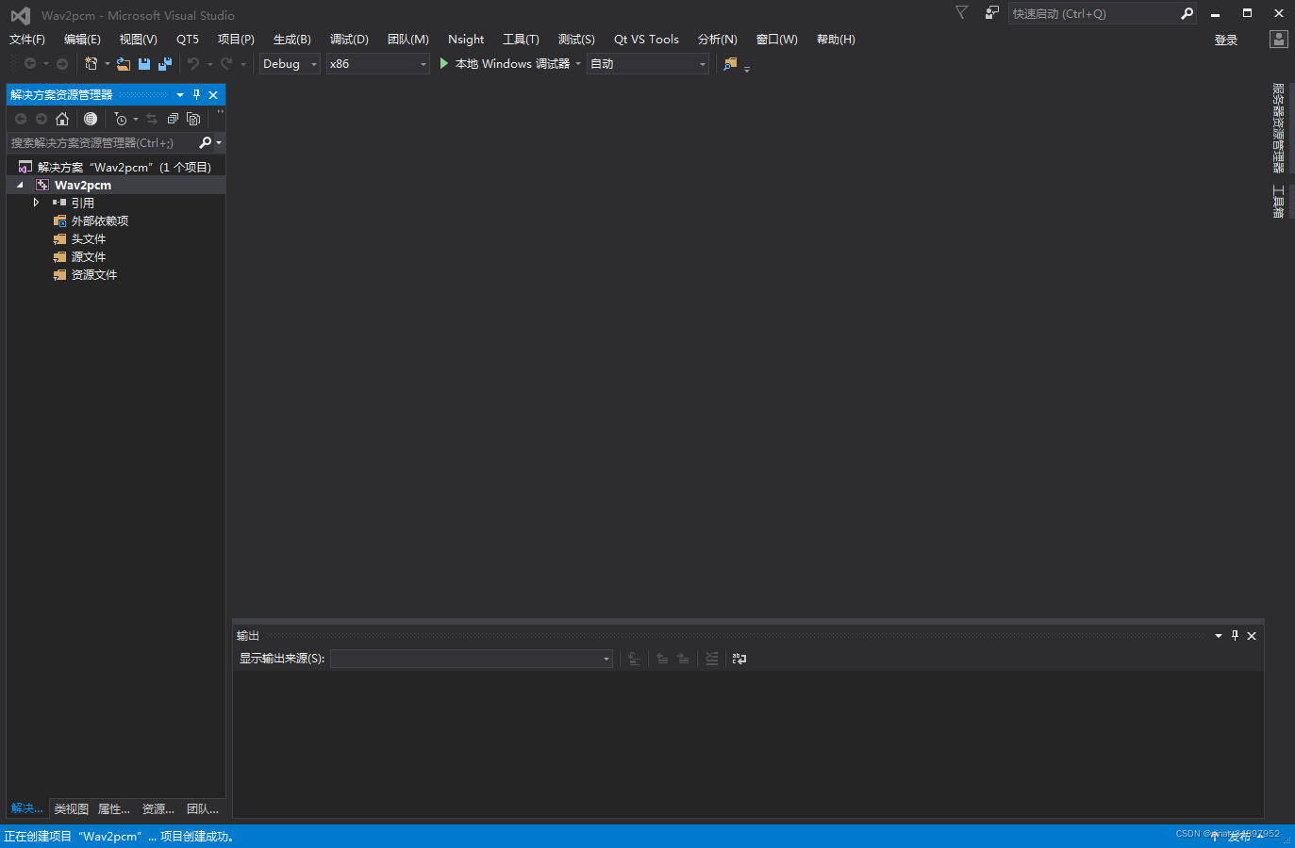Click the Pending Changes Filter clock icon
1295x848 pixels.
(121, 119)
